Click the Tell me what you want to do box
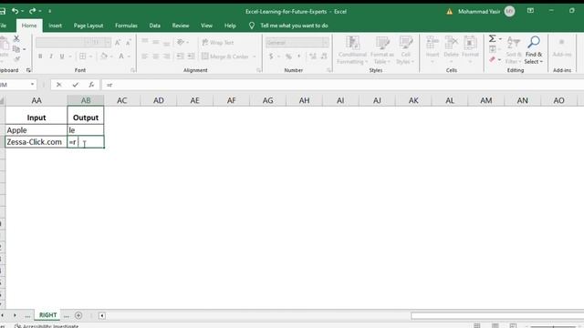This screenshot has width=584, height=328. (294, 26)
